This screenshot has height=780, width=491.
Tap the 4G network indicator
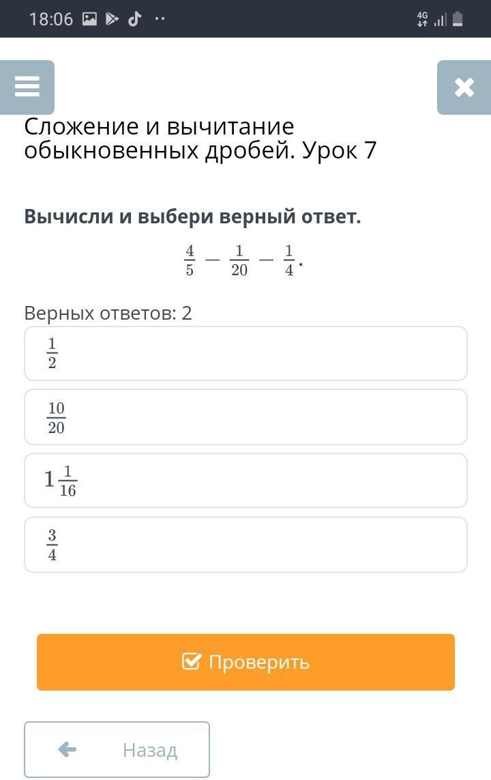[x=422, y=19]
